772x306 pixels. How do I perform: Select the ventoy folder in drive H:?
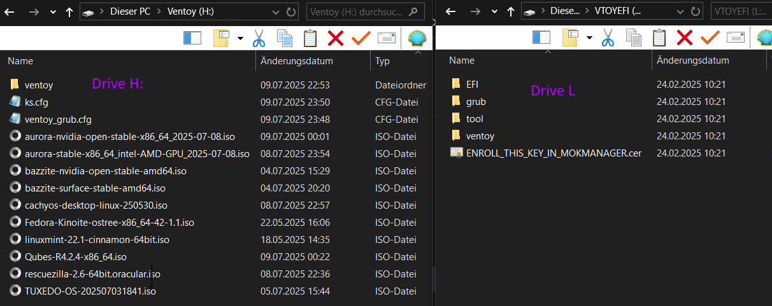click(38, 85)
